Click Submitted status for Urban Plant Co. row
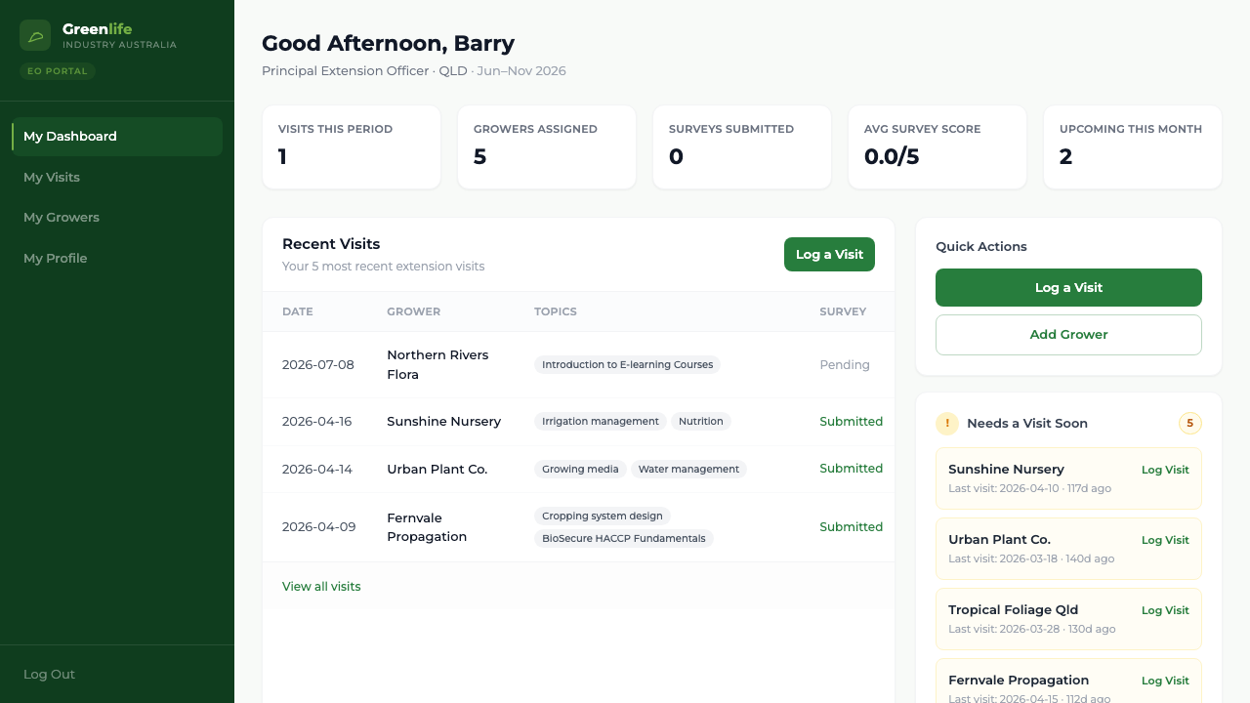The image size is (1250, 703). [x=851, y=469]
